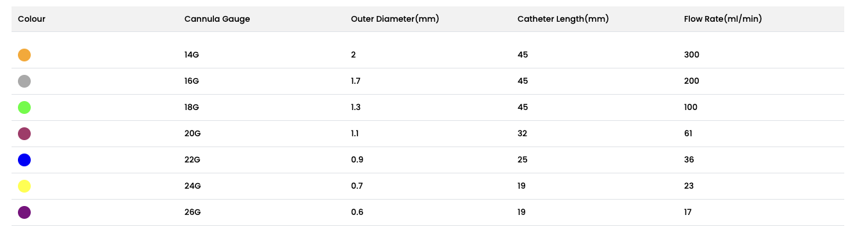Click the 26G gauge cell
Image resolution: width=859 pixels, height=238 pixels.
[x=193, y=212]
